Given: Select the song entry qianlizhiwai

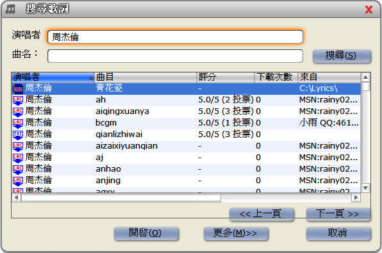Looking at the screenshot, I should coord(119,135).
